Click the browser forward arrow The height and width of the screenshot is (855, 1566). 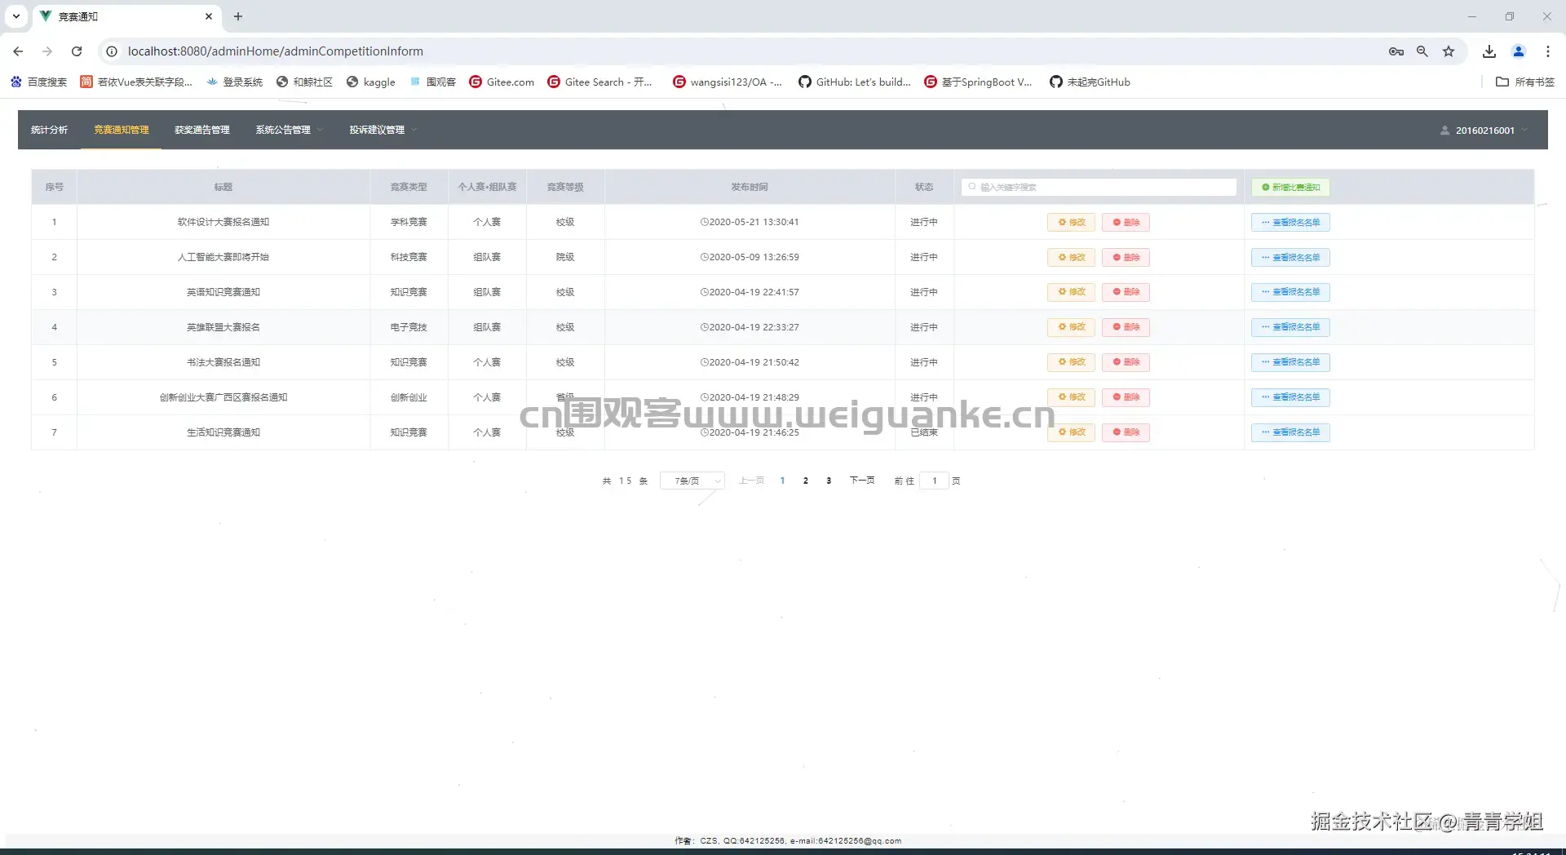[x=47, y=51]
